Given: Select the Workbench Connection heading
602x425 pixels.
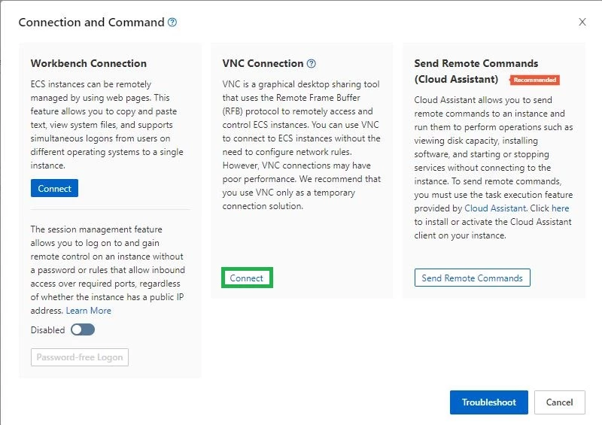Looking at the screenshot, I should click(89, 63).
